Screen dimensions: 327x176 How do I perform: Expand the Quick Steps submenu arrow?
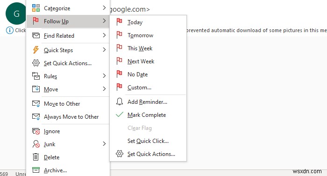104,50
